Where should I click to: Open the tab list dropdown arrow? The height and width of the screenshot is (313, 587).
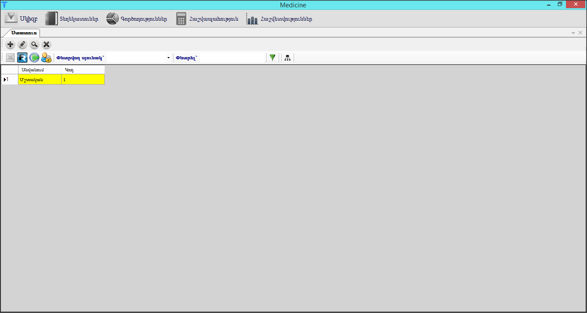coord(573,33)
